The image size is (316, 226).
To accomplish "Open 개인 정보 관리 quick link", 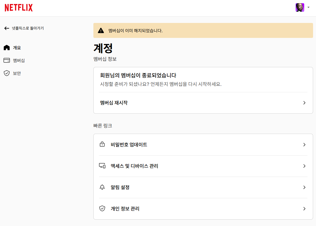I will [x=124, y=208].
